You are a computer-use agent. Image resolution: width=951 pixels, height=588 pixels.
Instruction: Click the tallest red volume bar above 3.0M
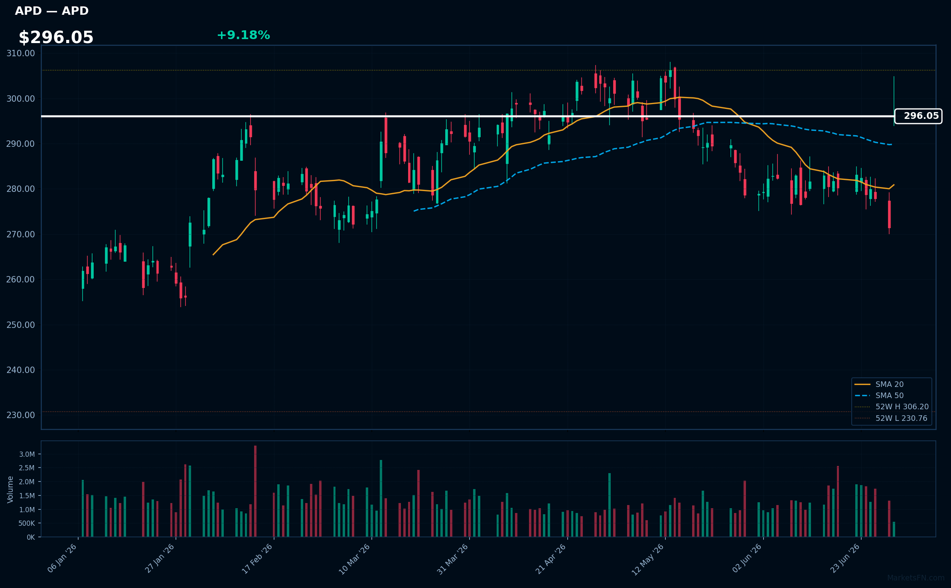(x=255, y=491)
